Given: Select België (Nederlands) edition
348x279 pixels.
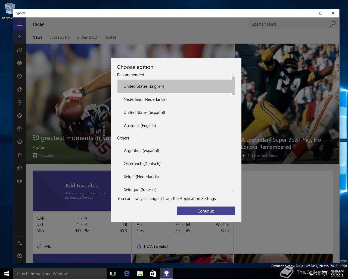Looking at the screenshot, I should (x=175, y=177).
